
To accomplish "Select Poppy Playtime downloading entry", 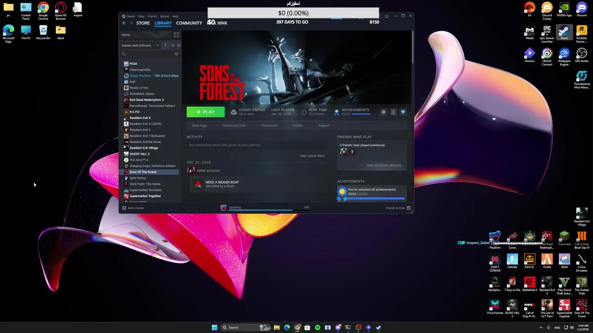I will click(x=151, y=75).
